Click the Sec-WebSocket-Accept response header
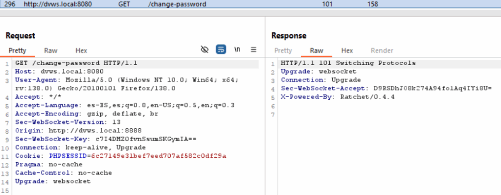 coord(386,88)
